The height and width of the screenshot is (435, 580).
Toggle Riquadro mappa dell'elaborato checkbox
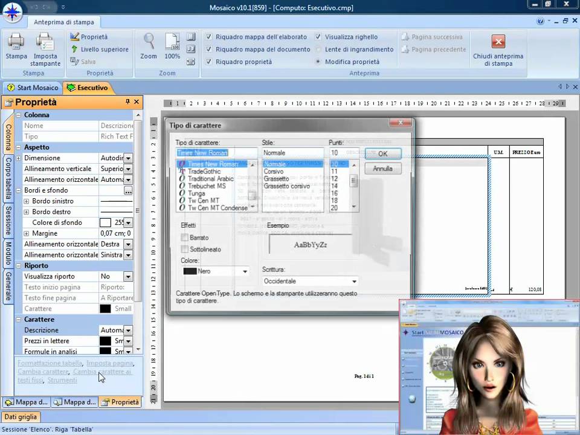pos(208,37)
